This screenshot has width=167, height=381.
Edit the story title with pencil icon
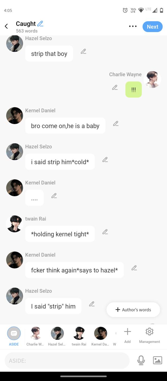click(40, 24)
